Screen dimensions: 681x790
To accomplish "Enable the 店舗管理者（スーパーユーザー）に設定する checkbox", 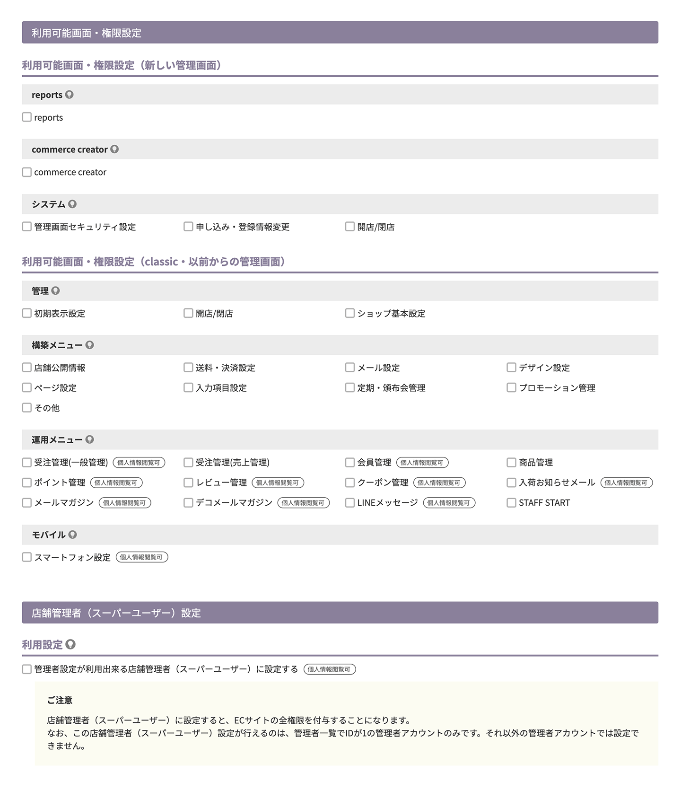I will 27,669.
